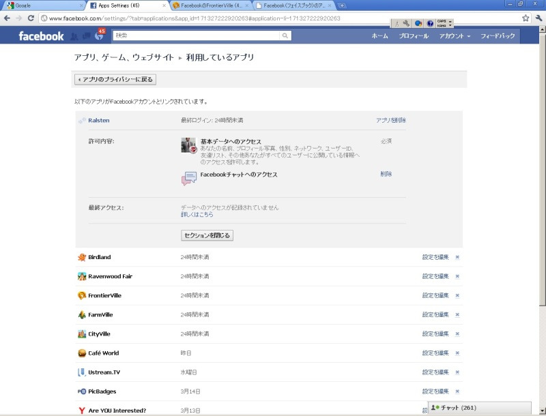
Task: Remove PicBadges with its x button
Action: point(457,391)
